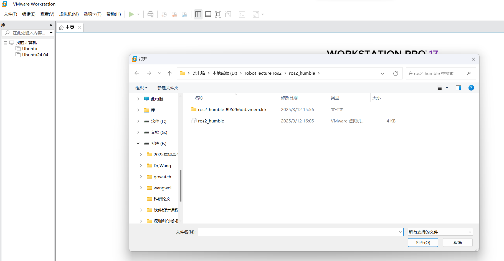Click the 打开(O) button
The width and height of the screenshot is (504, 261).
click(423, 243)
